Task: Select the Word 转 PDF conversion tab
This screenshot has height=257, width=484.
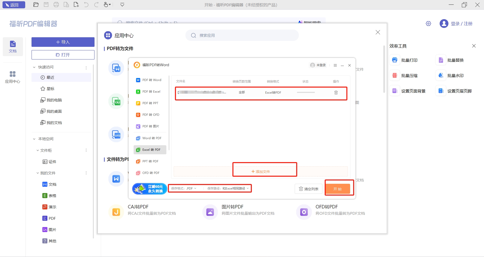Action: click(151, 138)
